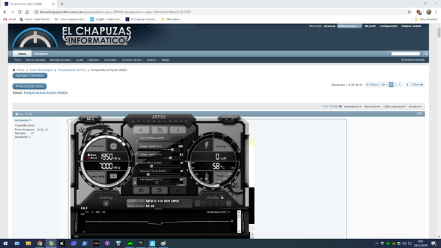Expand the Herramientas dropdown

click(352, 107)
